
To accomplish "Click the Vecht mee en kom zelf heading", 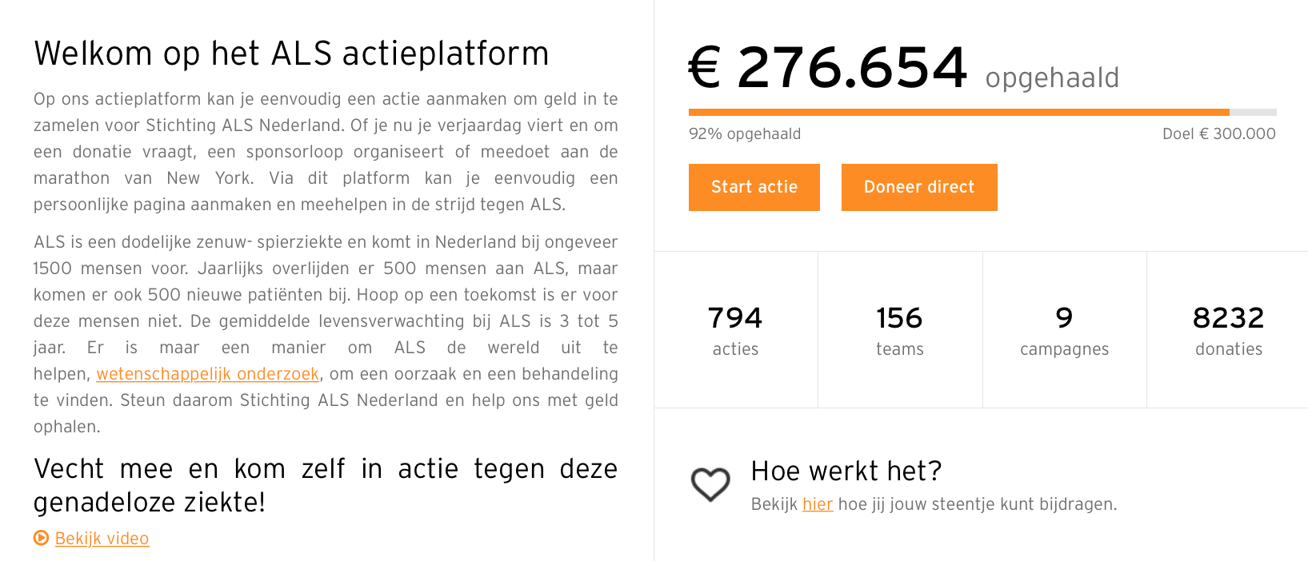I will tap(326, 485).
